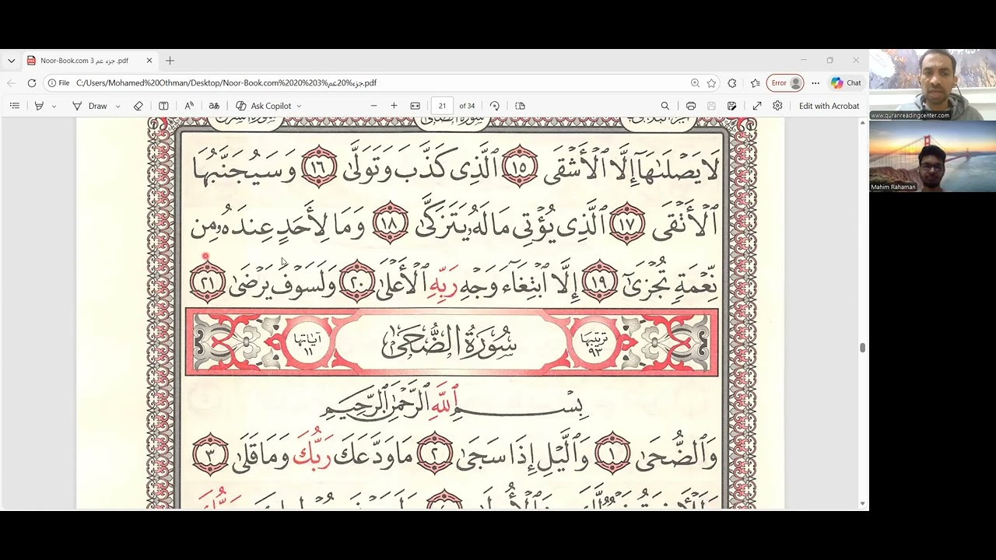The height and width of the screenshot is (560, 996).
Task: Select the Erase tool
Action: click(139, 106)
